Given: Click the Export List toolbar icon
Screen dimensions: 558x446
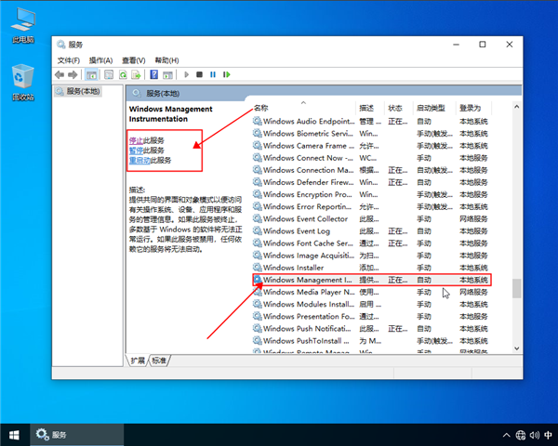Looking at the screenshot, I should (136, 74).
